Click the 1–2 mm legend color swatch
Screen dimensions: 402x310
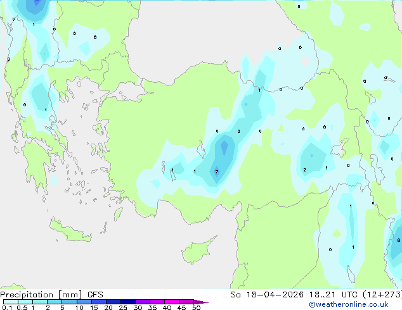[40, 302]
